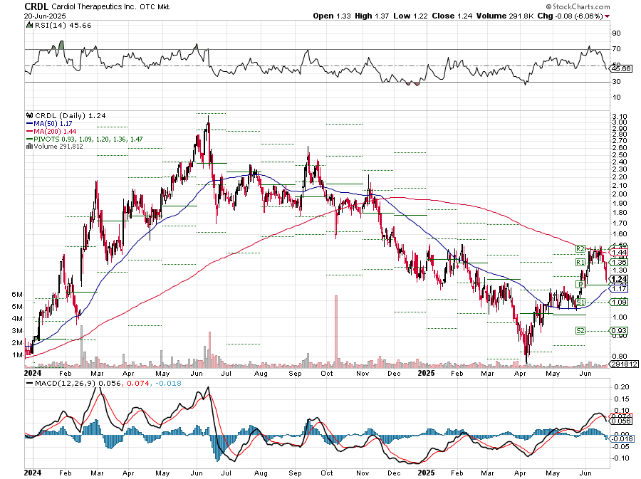Image resolution: width=641 pixels, height=479 pixels.
Task: Open the StockCharts.com watermark link
Action: click(x=578, y=6)
